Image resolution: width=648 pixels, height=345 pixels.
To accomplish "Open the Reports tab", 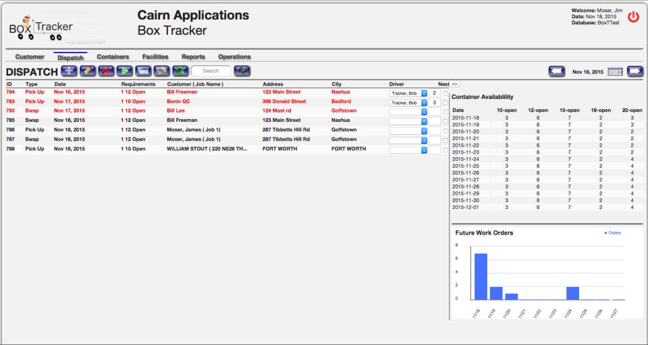I will 193,57.
